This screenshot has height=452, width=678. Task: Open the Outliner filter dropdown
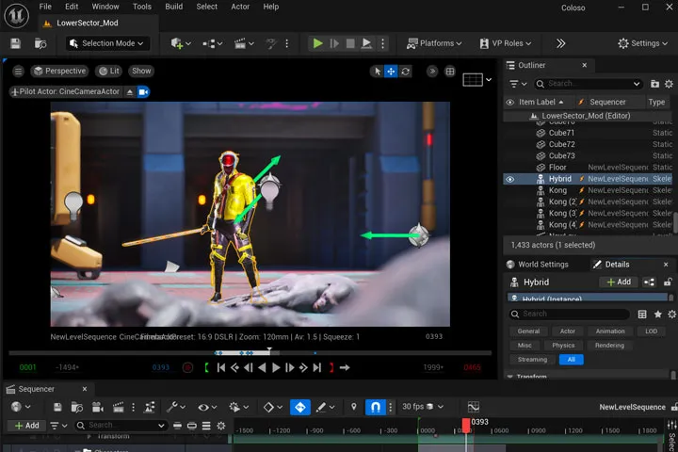pyautogui.click(x=518, y=84)
